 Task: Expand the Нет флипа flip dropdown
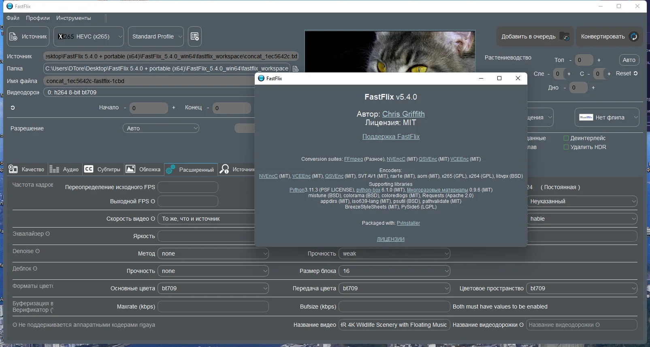point(607,117)
